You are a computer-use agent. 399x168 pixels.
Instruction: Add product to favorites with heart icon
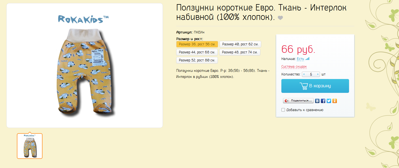(x=280, y=18)
